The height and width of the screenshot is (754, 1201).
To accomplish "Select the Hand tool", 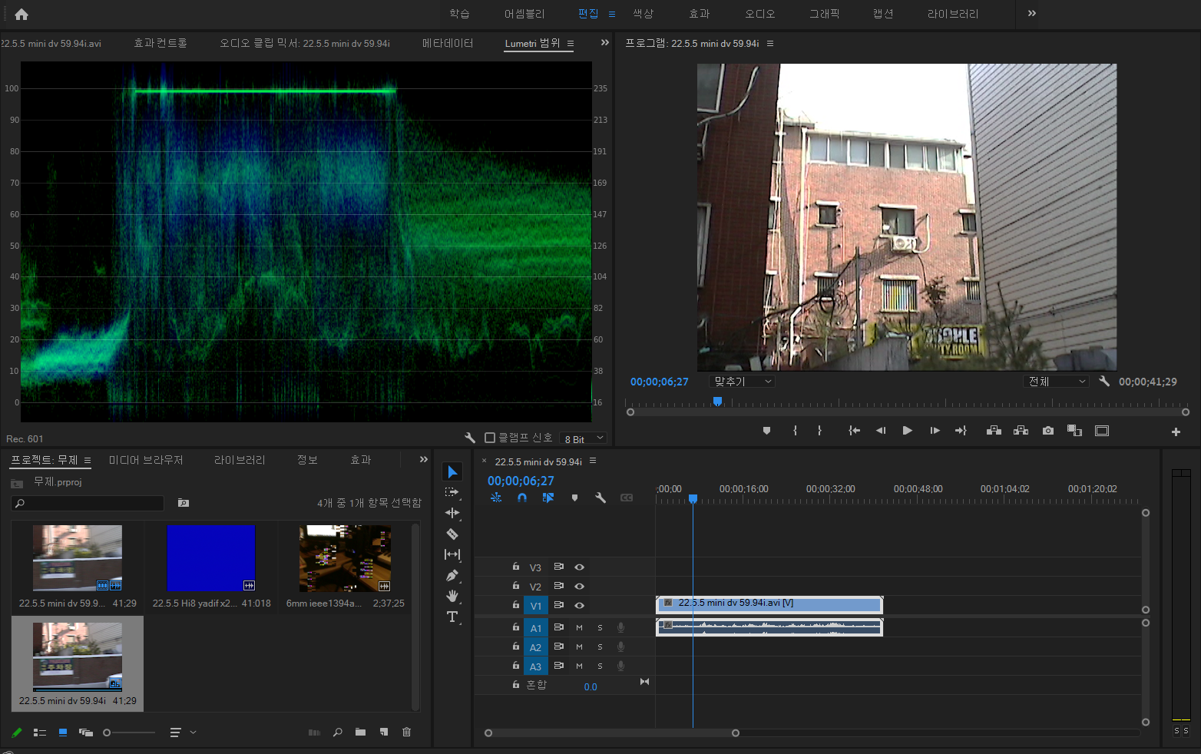I will click(452, 596).
